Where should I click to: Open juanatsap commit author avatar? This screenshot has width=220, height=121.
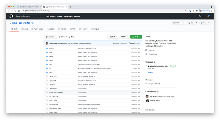pos(47,43)
